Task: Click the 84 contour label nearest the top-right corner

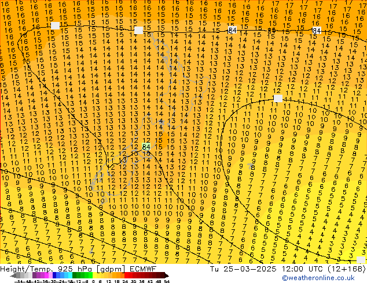Action: [x=317, y=31]
